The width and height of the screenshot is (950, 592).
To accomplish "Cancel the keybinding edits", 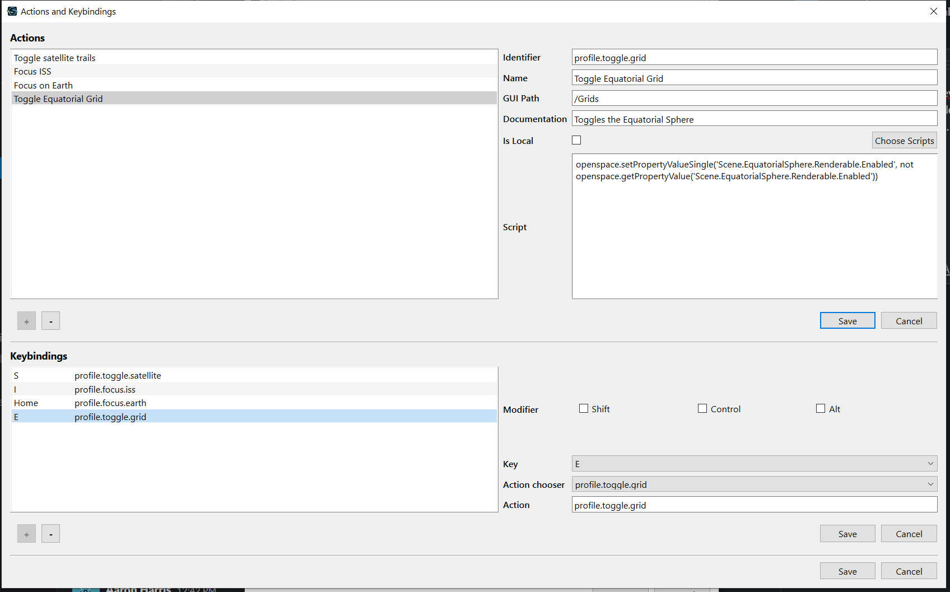I will [x=909, y=534].
